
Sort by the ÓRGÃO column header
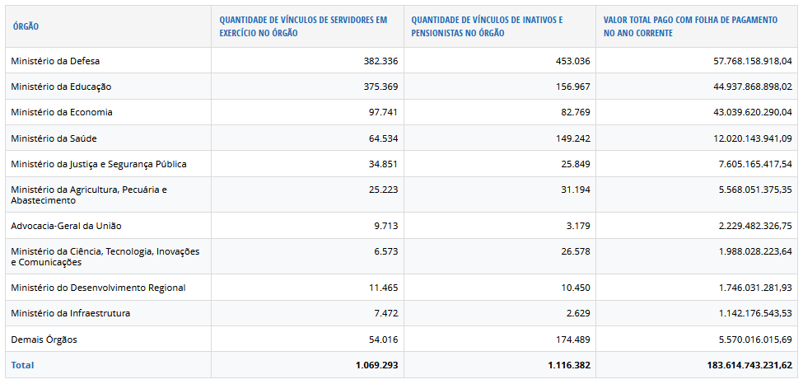coord(26,26)
